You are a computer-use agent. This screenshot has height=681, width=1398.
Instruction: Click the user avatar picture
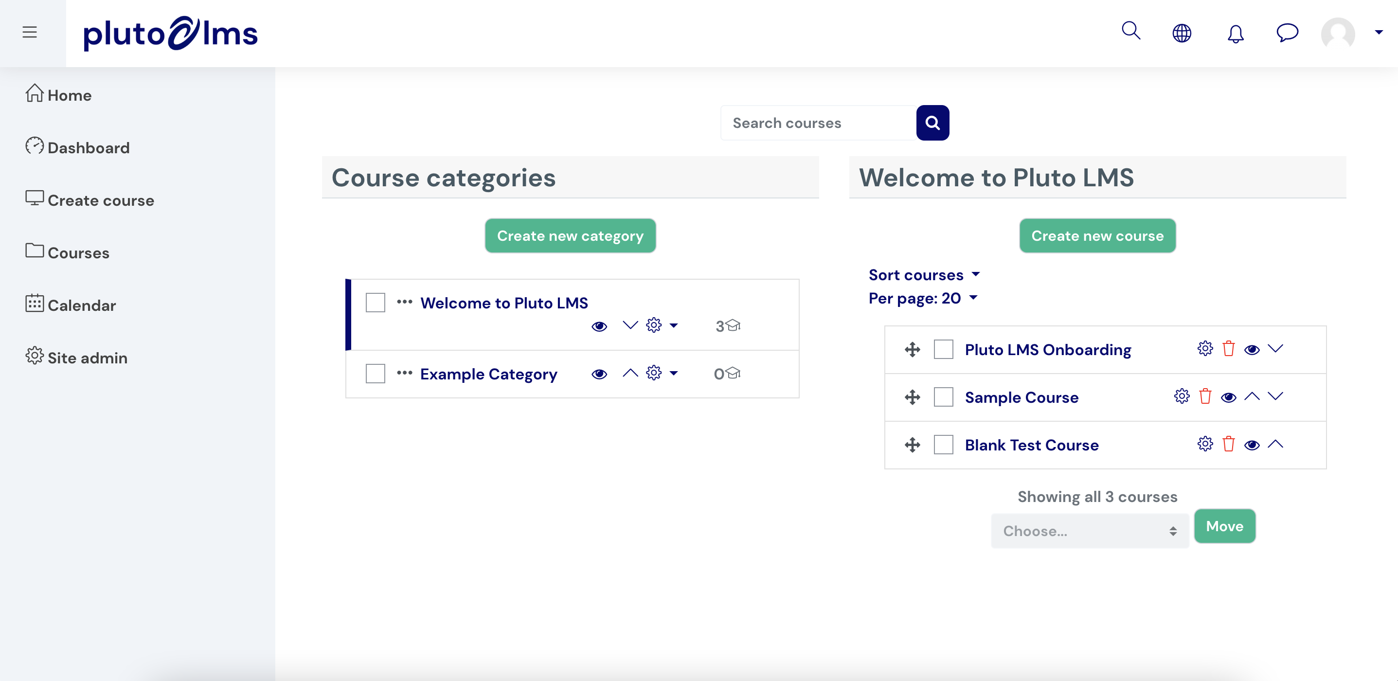pyautogui.click(x=1338, y=34)
